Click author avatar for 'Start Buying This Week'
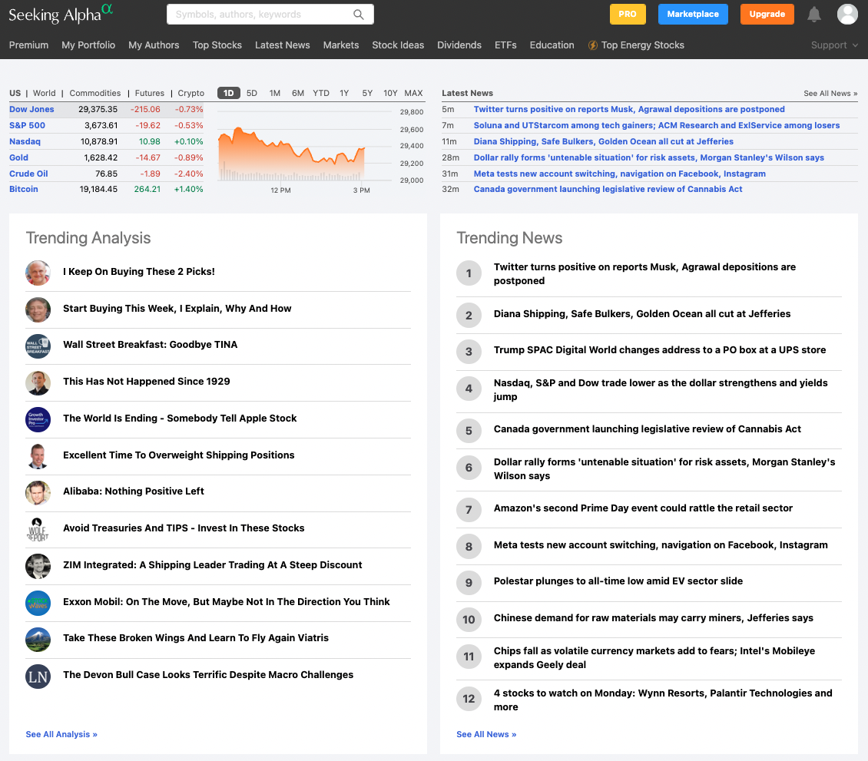The width and height of the screenshot is (868, 761). (x=38, y=309)
